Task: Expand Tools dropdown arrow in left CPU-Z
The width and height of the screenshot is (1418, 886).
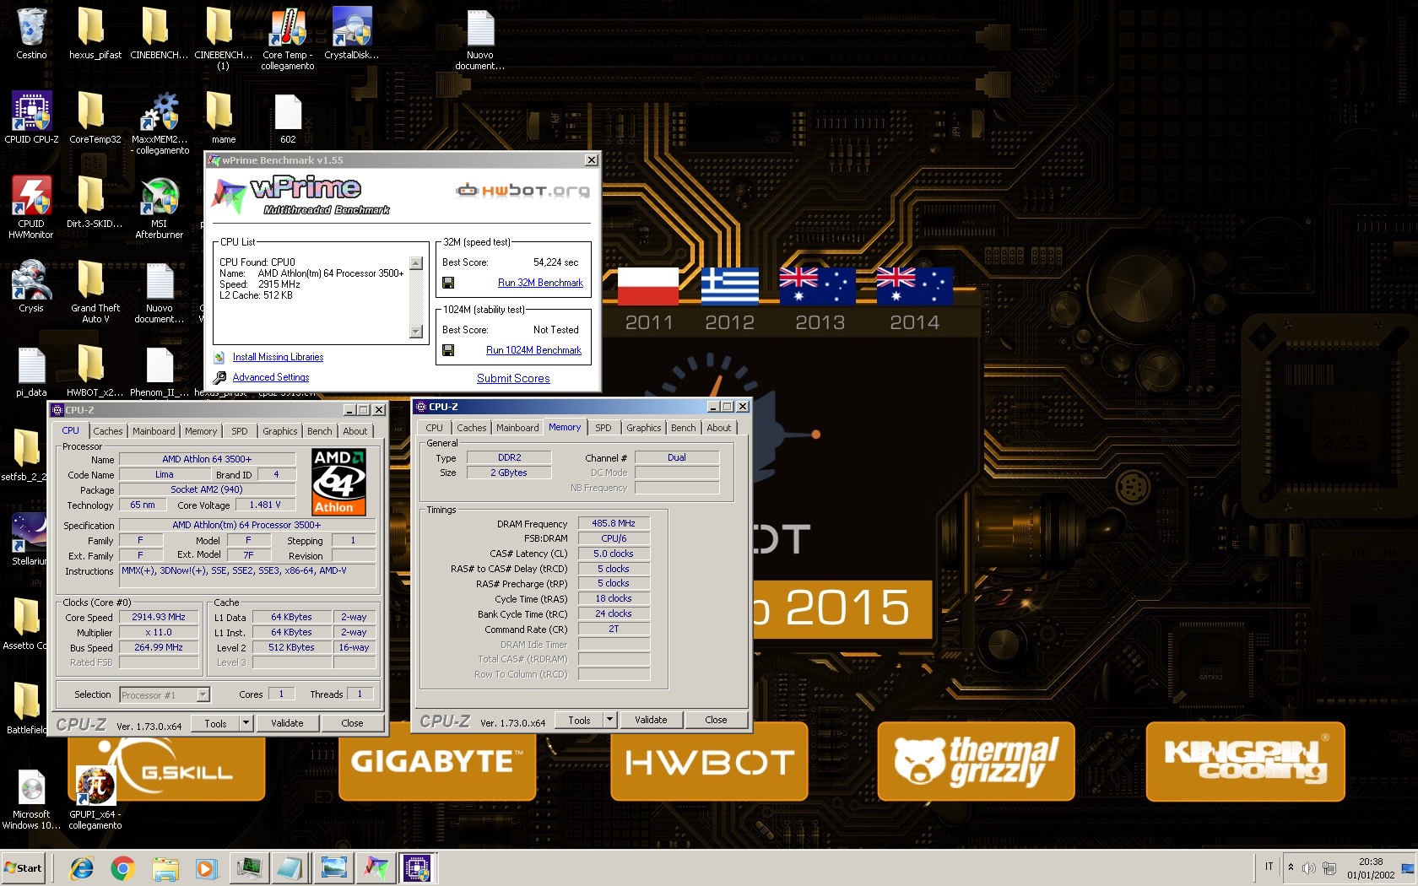Action: pos(246,723)
